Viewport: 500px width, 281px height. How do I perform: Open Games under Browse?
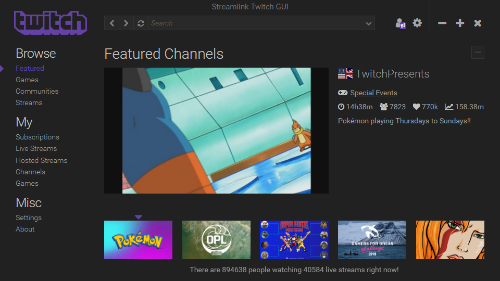click(x=27, y=80)
